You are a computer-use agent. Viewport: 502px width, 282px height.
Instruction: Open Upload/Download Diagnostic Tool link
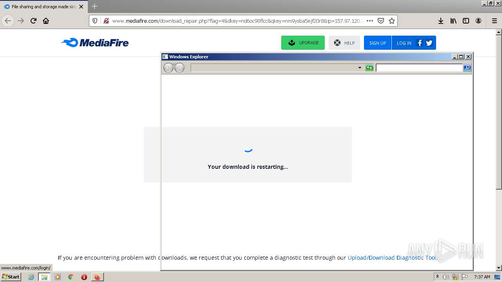point(392,258)
